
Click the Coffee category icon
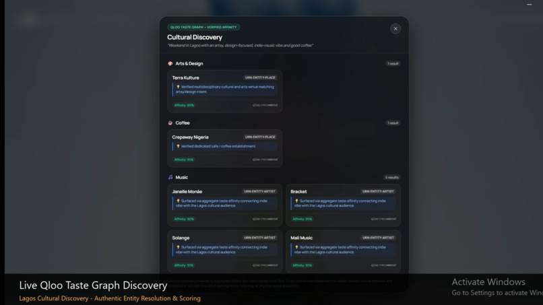click(170, 123)
